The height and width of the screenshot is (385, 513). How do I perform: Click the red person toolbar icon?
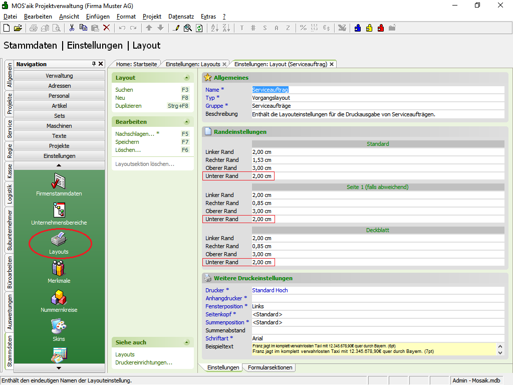[381, 28]
